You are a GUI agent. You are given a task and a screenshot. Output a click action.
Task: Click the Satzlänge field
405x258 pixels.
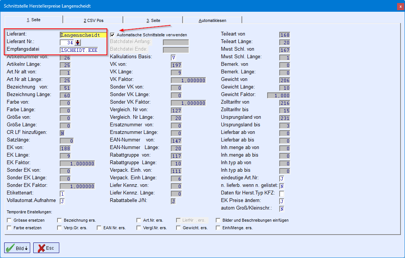coord(66,141)
